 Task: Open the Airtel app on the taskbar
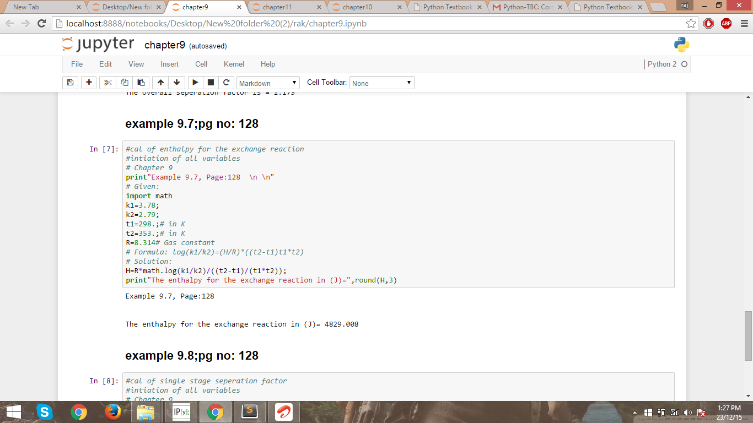pyautogui.click(x=283, y=412)
